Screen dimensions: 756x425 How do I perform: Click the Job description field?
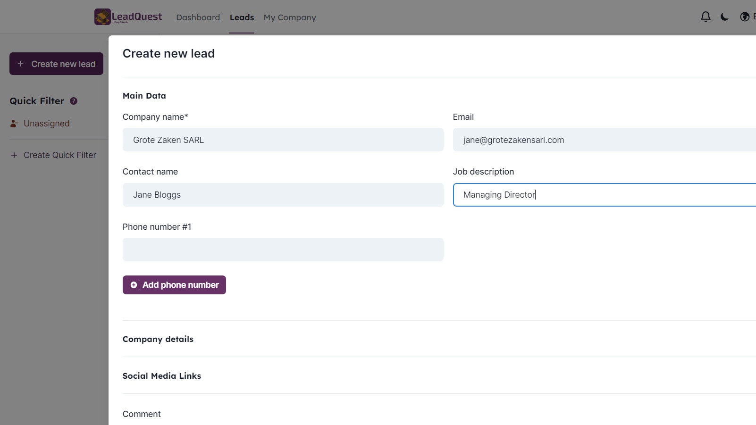coord(605,195)
